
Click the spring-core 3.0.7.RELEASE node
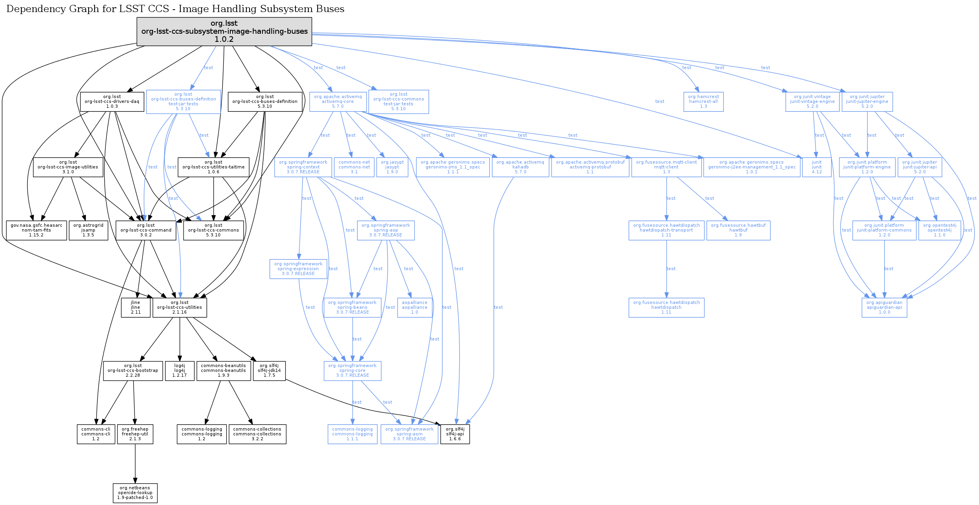352,371
